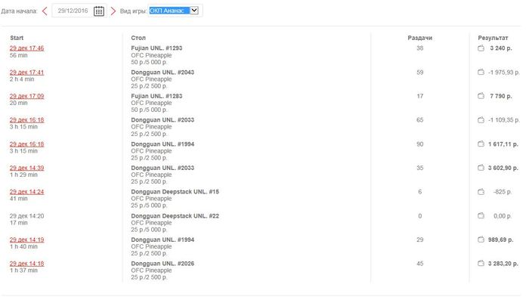Viewport: 529px width, 300px height.
Task: Click hand icon next to 989,69 р.
Action: (x=481, y=240)
